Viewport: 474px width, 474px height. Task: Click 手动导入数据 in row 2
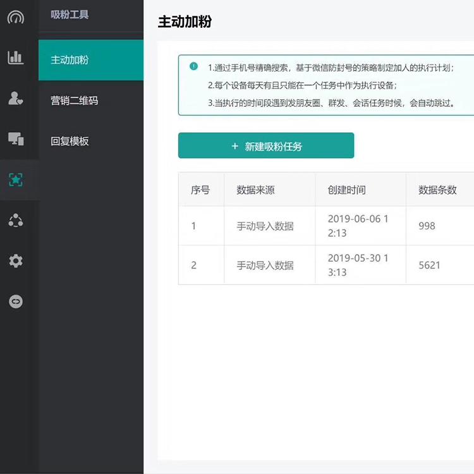click(x=265, y=265)
